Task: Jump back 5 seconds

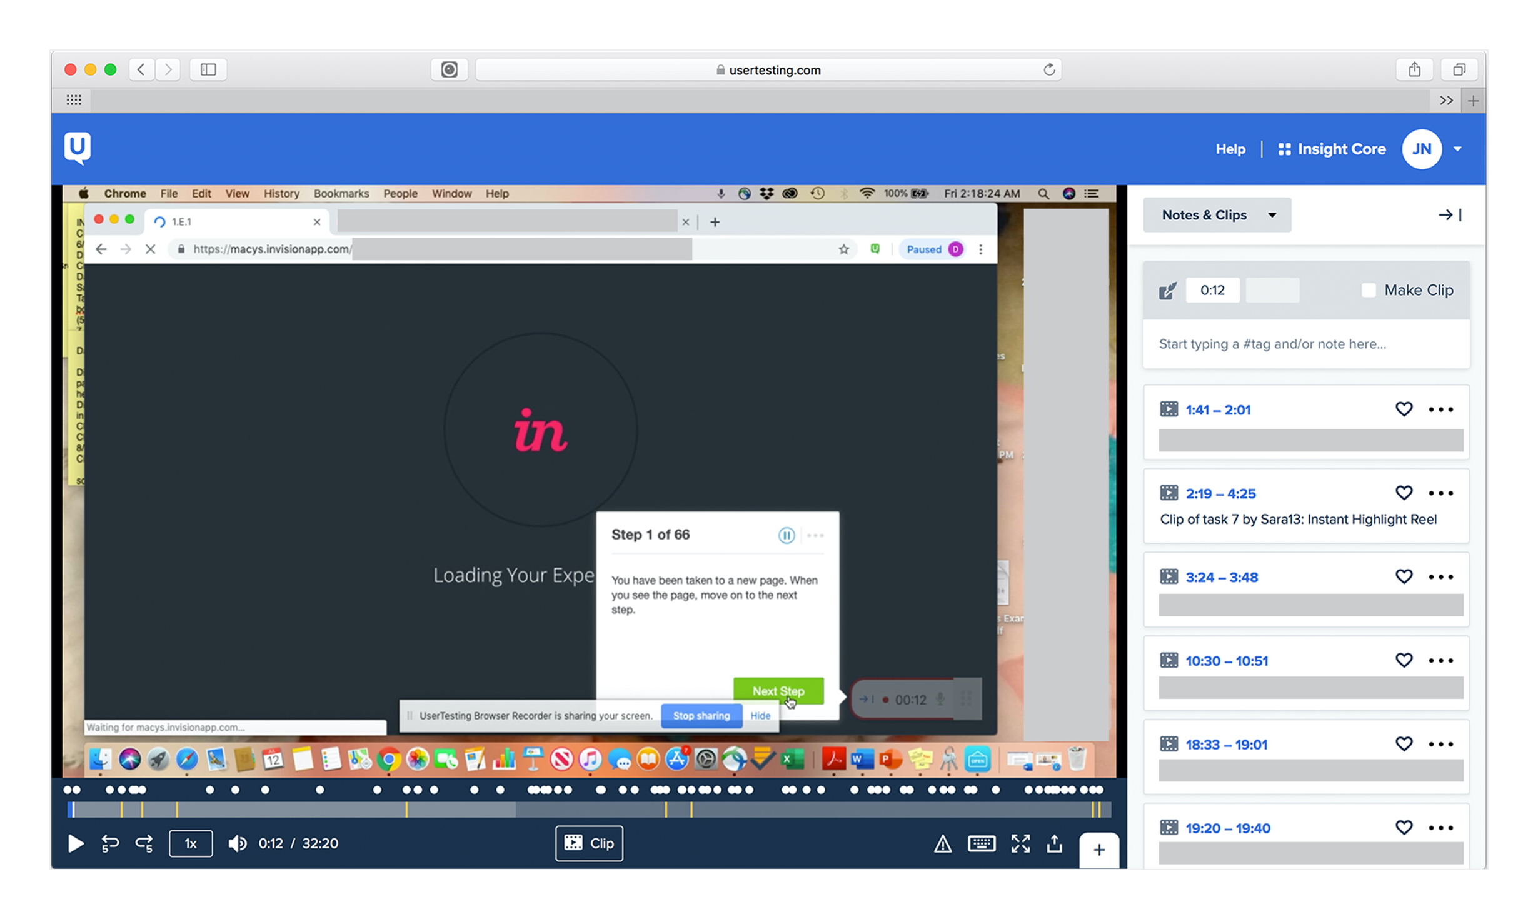Action: 110,844
